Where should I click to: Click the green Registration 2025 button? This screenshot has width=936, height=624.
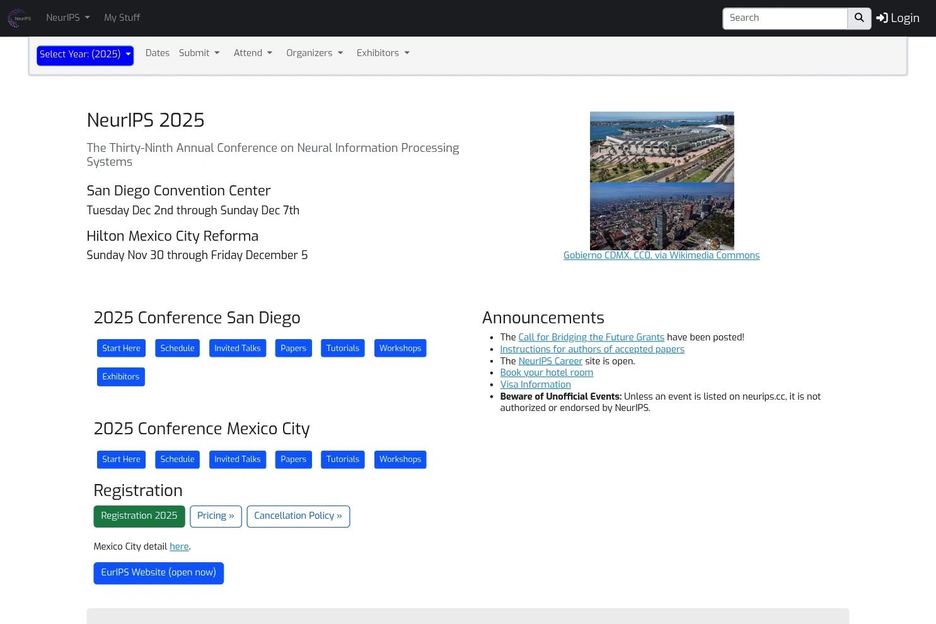coord(139,516)
